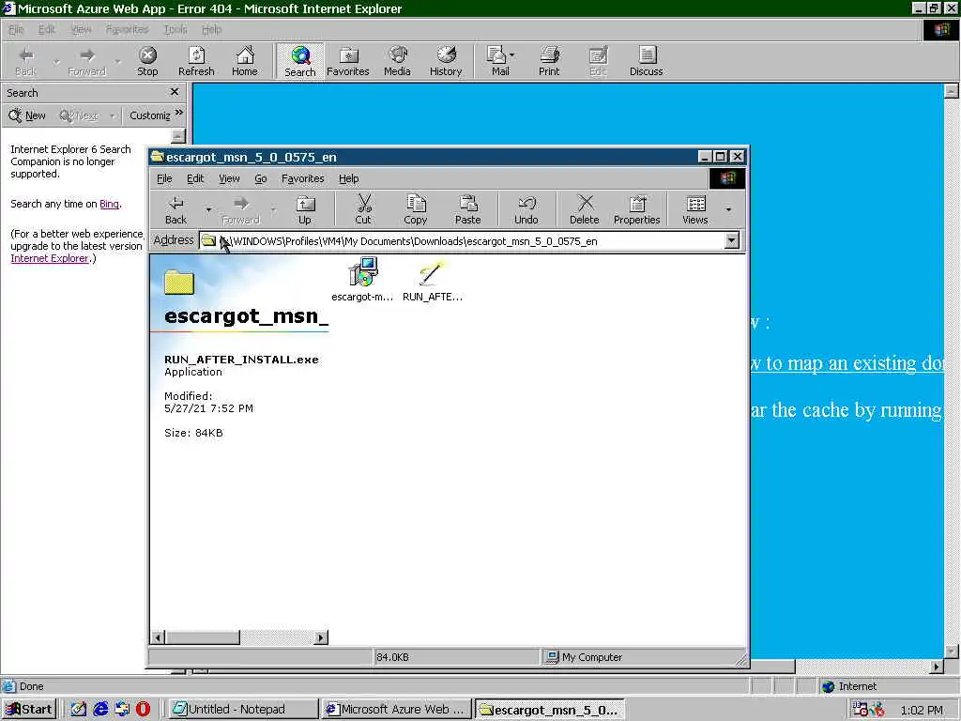The width and height of the screenshot is (961, 721).
Task: Click New in the Search pane
Action: [27, 115]
